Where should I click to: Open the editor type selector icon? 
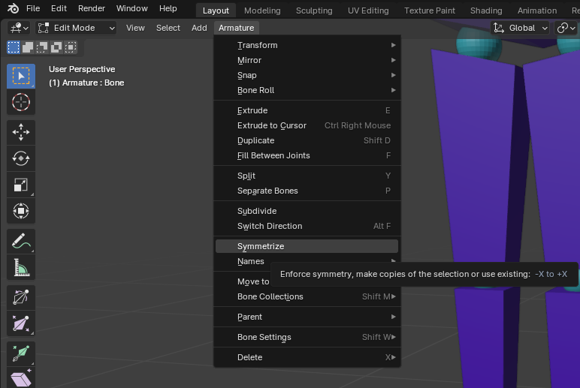[x=20, y=28]
